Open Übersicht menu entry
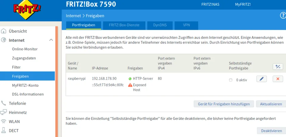Image resolution: width=286 pixels, height=137 pixels. click(x=18, y=31)
